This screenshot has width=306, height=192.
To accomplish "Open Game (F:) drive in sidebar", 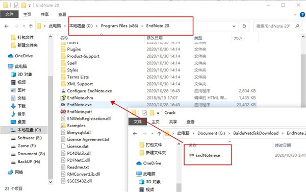I will pos(27,146).
